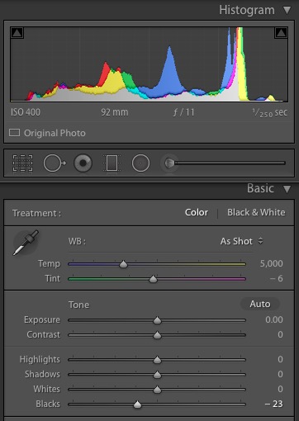Screen dimensions: 299x421
Task: Toggle highlight clipping indicator in histogram
Action: [x=281, y=33]
